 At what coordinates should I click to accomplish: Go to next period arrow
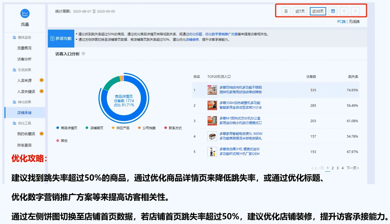(x=355, y=11)
